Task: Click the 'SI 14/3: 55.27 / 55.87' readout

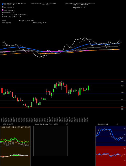Action: click(x=19, y=15)
